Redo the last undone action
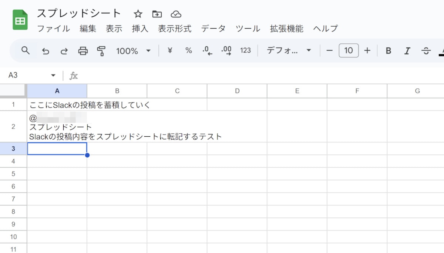This screenshot has height=253, width=444. [64, 51]
